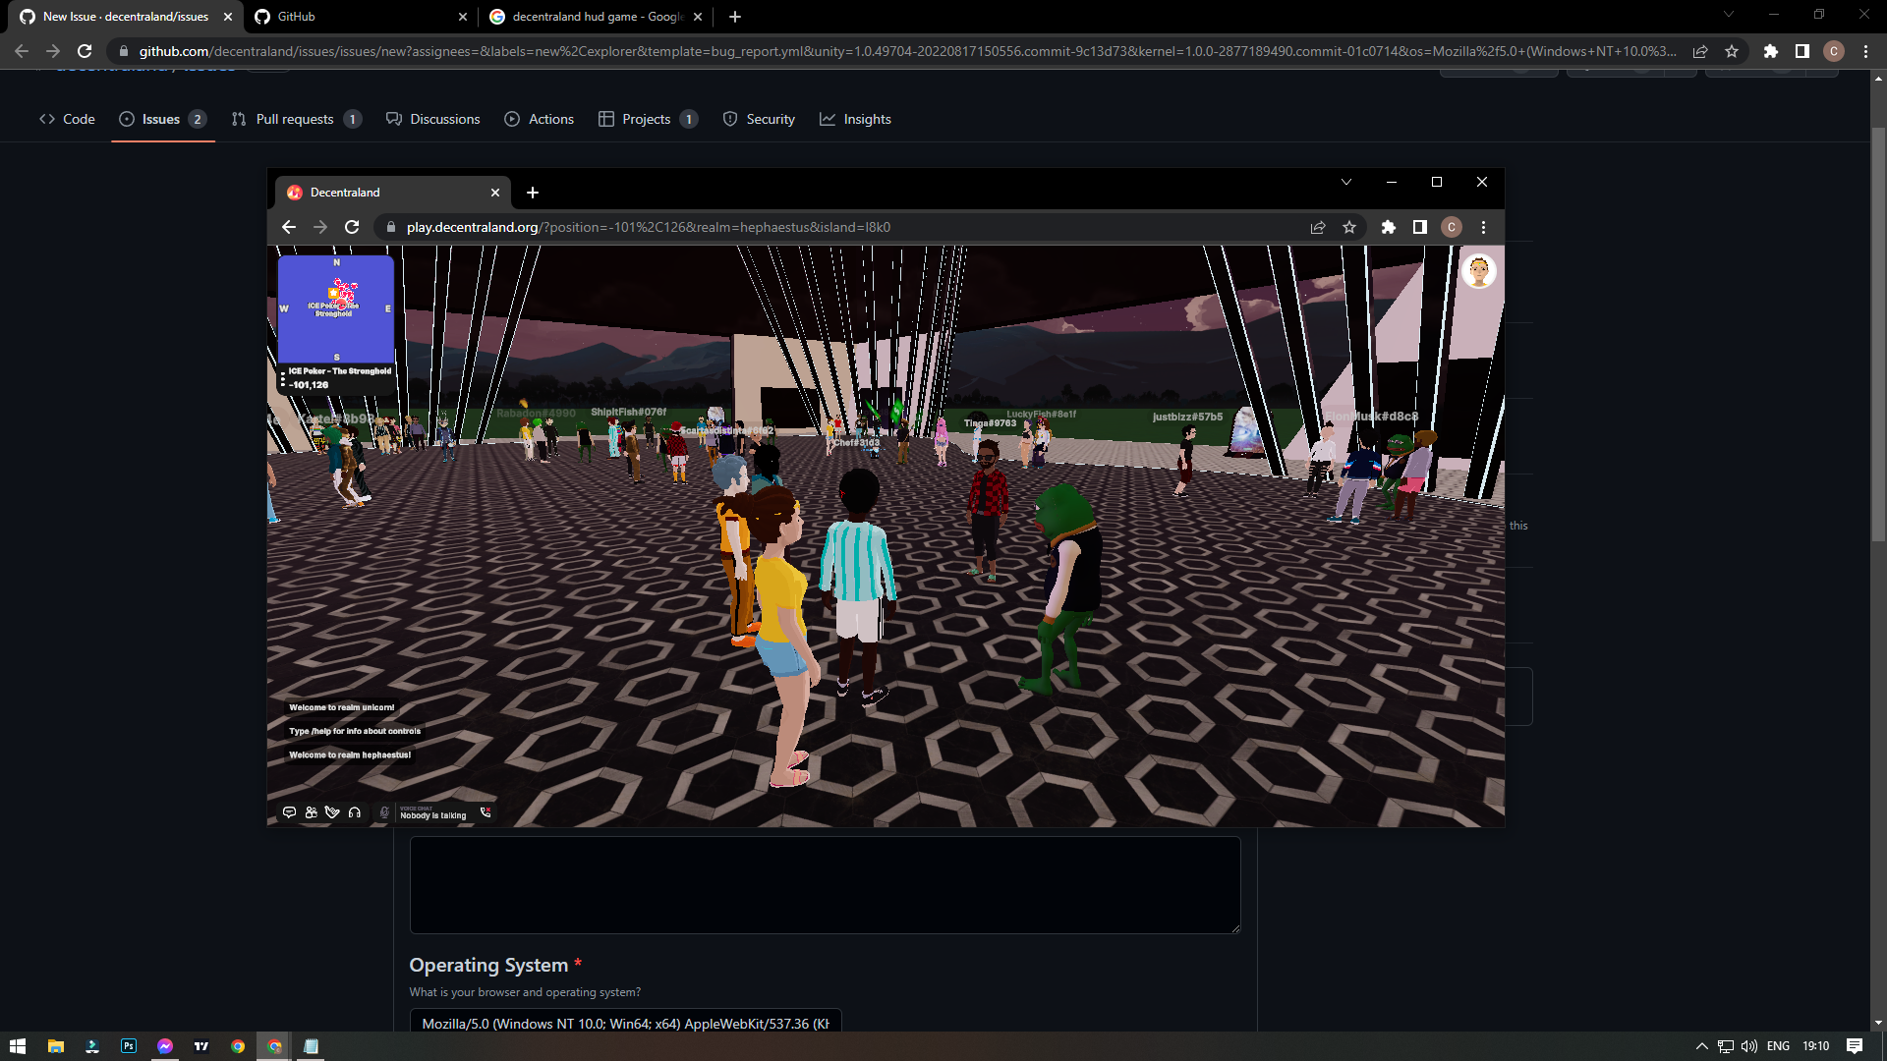Viewport: 1887px width, 1061px height.
Task: Open Chrome extensions puzzle icon in Decentraland window
Action: click(1389, 227)
